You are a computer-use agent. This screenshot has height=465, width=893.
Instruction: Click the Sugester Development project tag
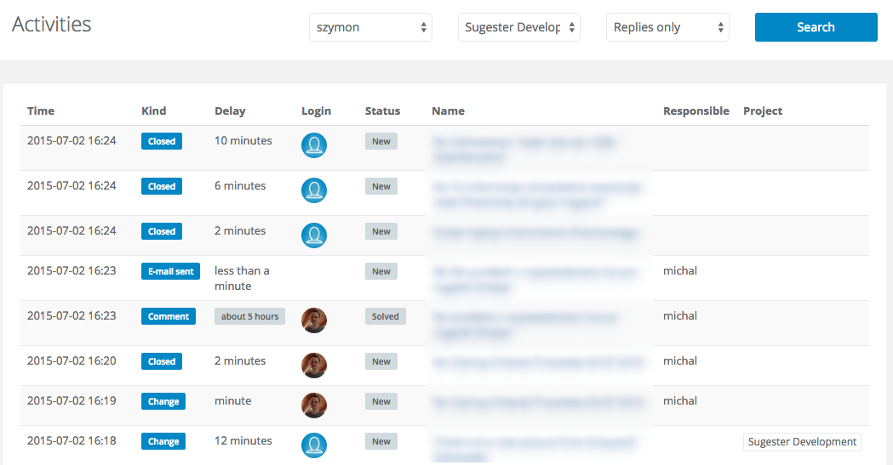(x=802, y=442)
